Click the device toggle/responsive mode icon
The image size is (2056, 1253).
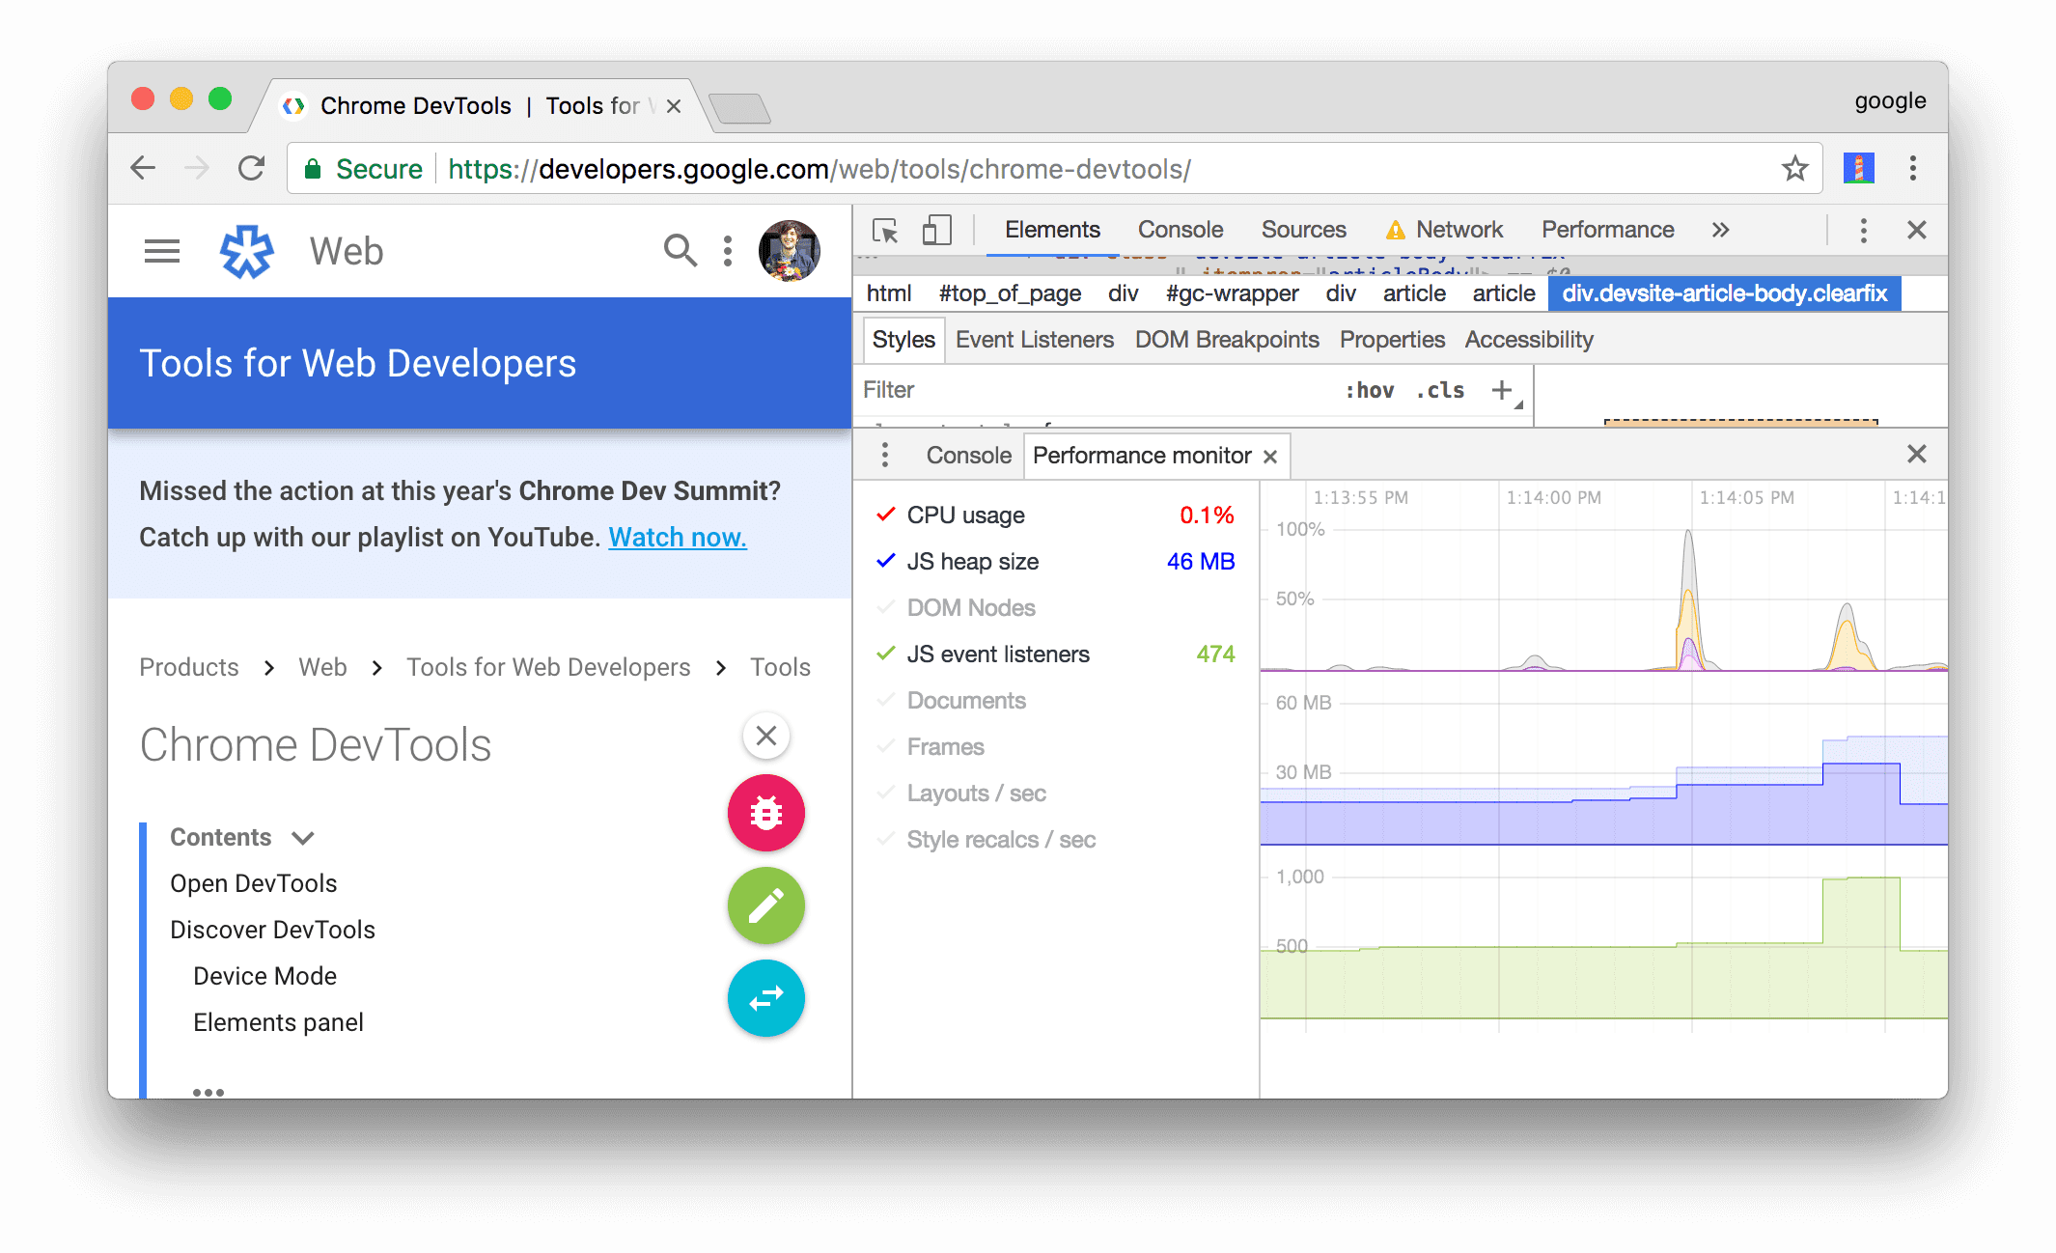click(x=935, y=232)
